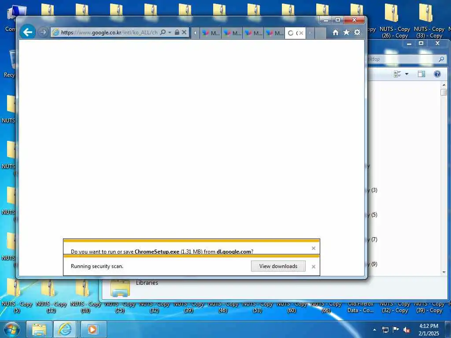Click the dl.google.com source text
The height and width of the screenshot is (338, 451).
(233, 251)
